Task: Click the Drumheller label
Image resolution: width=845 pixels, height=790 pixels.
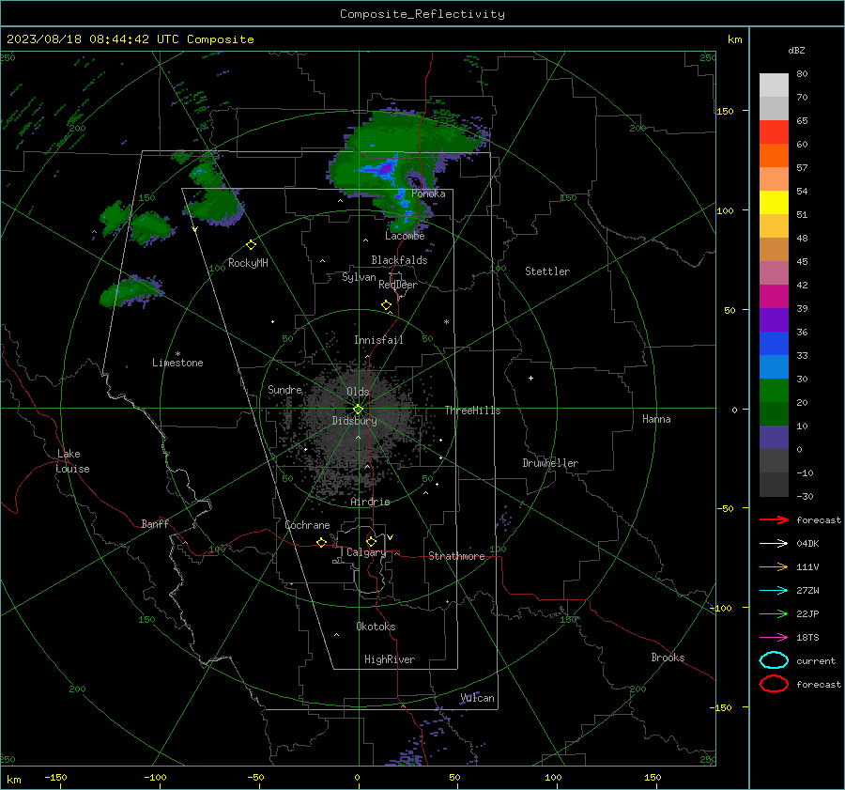Action: click(x=550, y=463)
